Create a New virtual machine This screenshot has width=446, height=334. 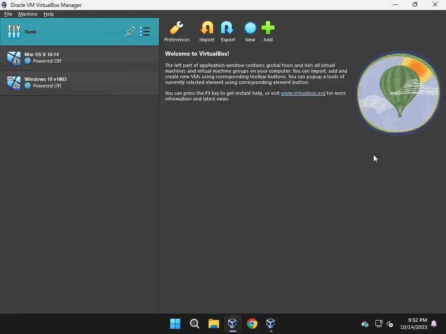tap(250, 31)
